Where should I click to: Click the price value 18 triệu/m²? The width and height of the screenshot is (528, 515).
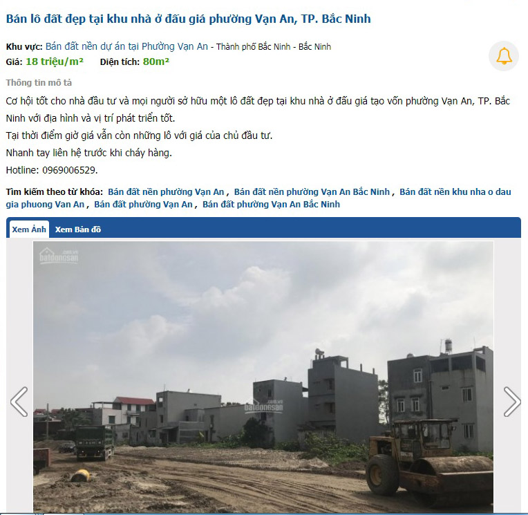point(55,62)
